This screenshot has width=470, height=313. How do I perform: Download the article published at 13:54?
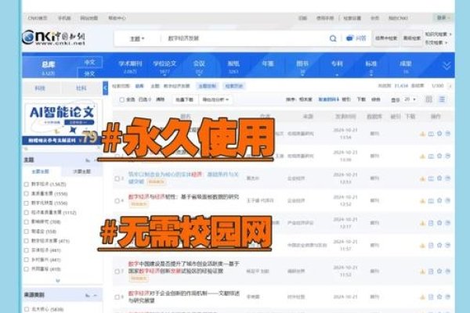coord(423,134)
